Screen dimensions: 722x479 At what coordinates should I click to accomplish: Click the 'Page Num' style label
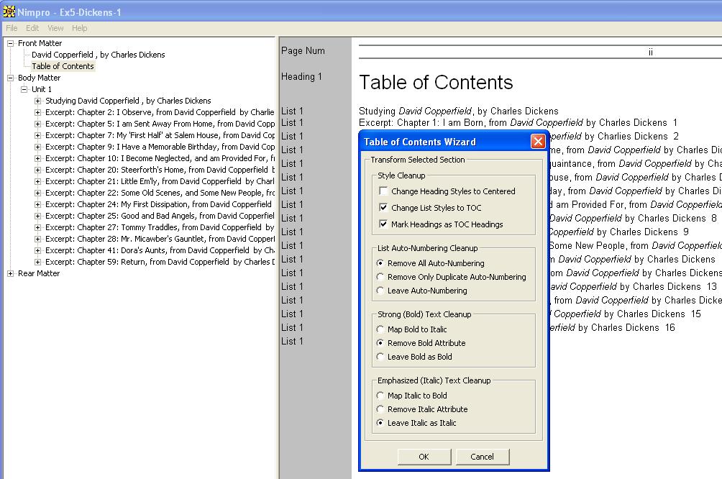(303, 50)
